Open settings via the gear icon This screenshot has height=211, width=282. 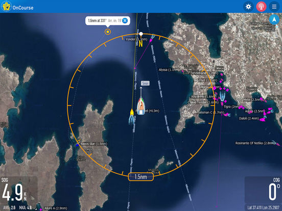click(248, 7)
